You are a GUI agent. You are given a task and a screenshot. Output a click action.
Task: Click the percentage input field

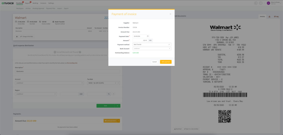click(x=97, y=94)
